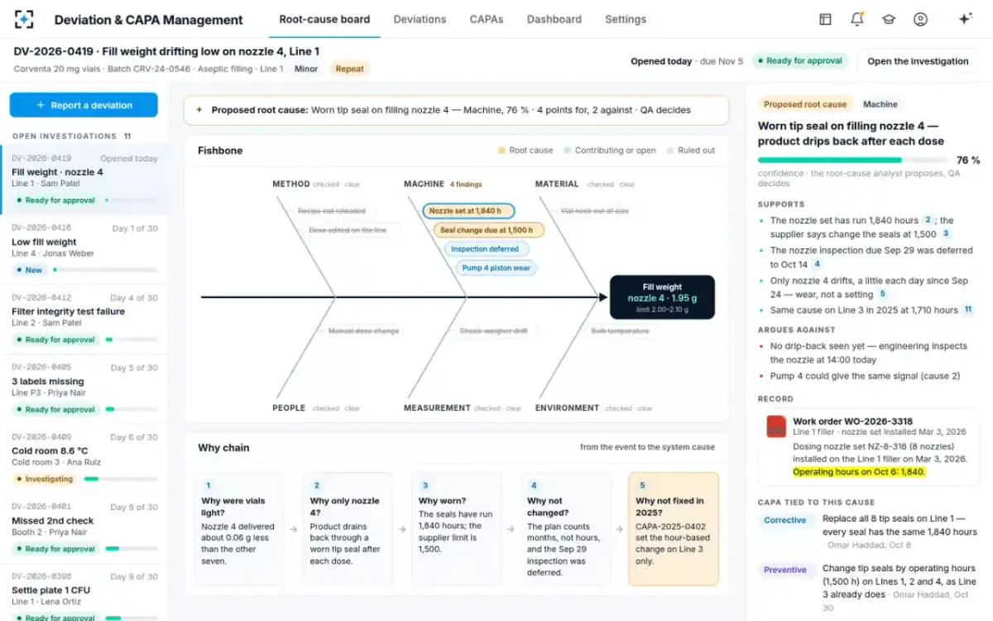Click the Repeat tag in the header
The height and width of the screenshot is (621, 993).
click(x=349, y=69)
